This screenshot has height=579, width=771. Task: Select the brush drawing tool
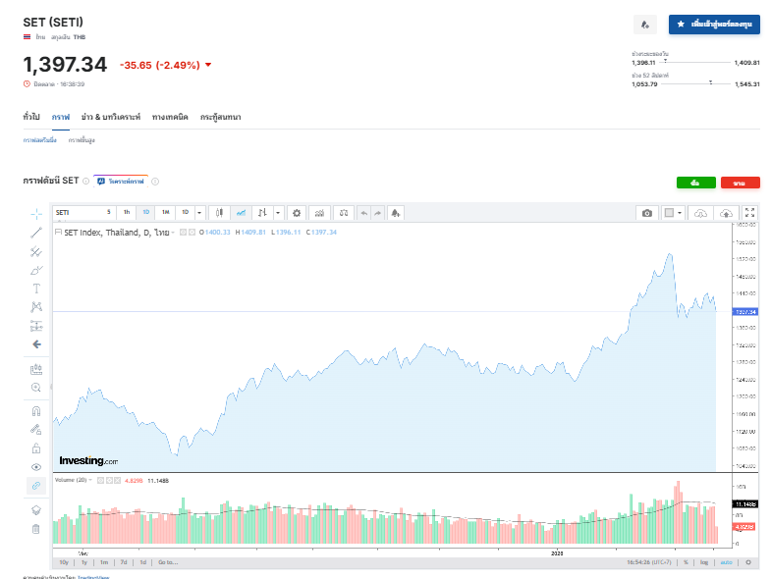click(36, 270)
